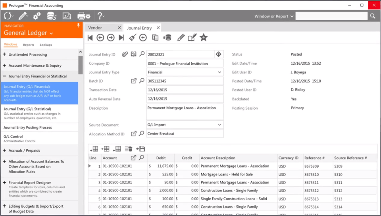Jump to last record

121,38
